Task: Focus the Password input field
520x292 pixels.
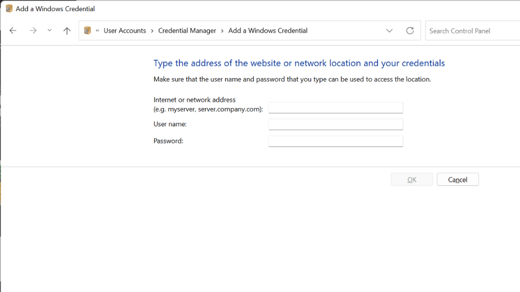Action: 335,141
